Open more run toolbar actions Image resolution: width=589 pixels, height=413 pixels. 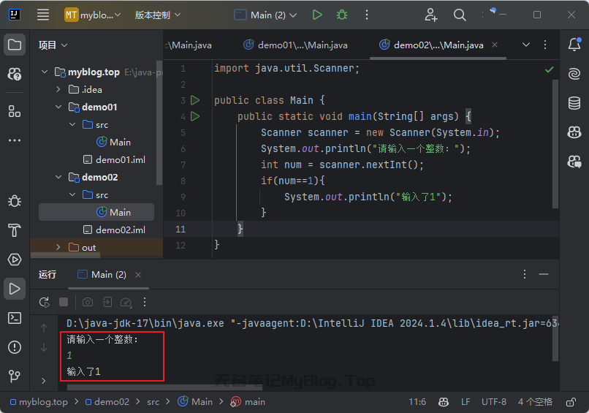[145, 302]
